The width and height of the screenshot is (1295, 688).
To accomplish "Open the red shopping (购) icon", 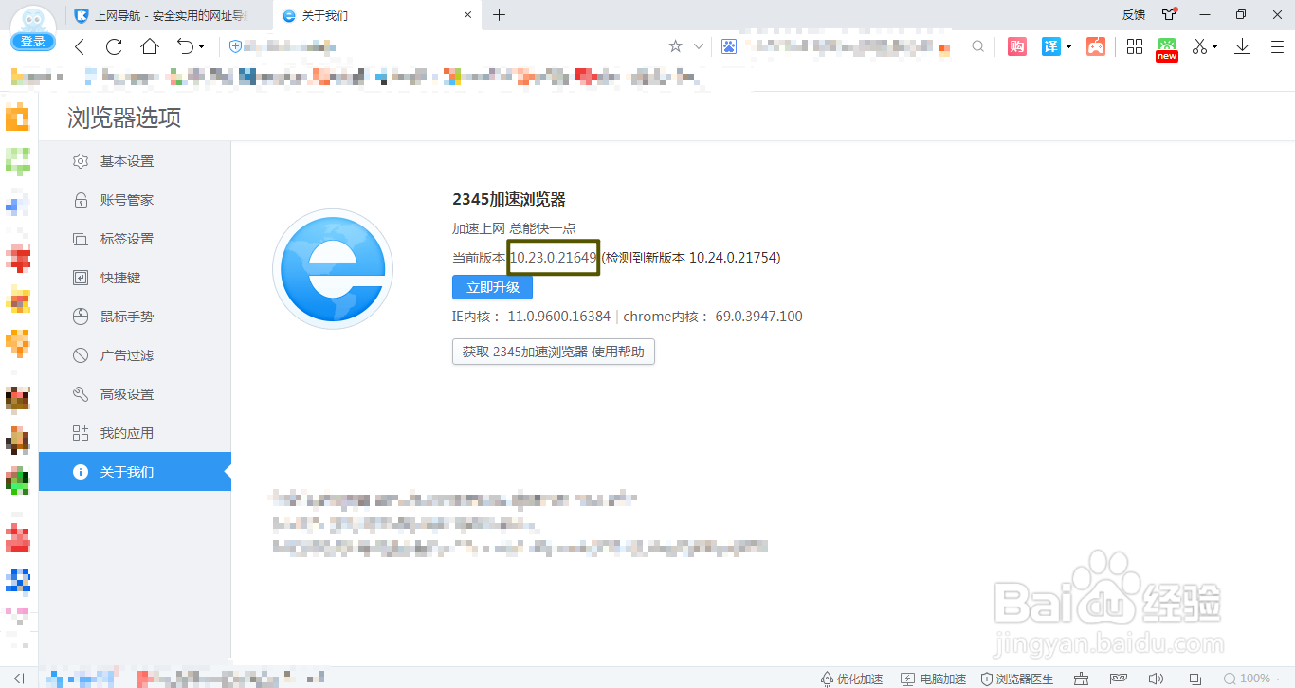I will [x=1017, y=46].
